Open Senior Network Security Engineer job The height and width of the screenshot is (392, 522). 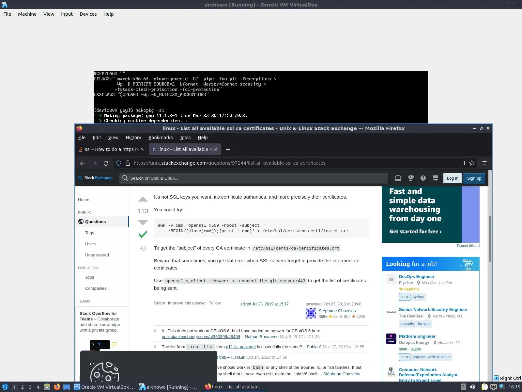tap(433, 309)
